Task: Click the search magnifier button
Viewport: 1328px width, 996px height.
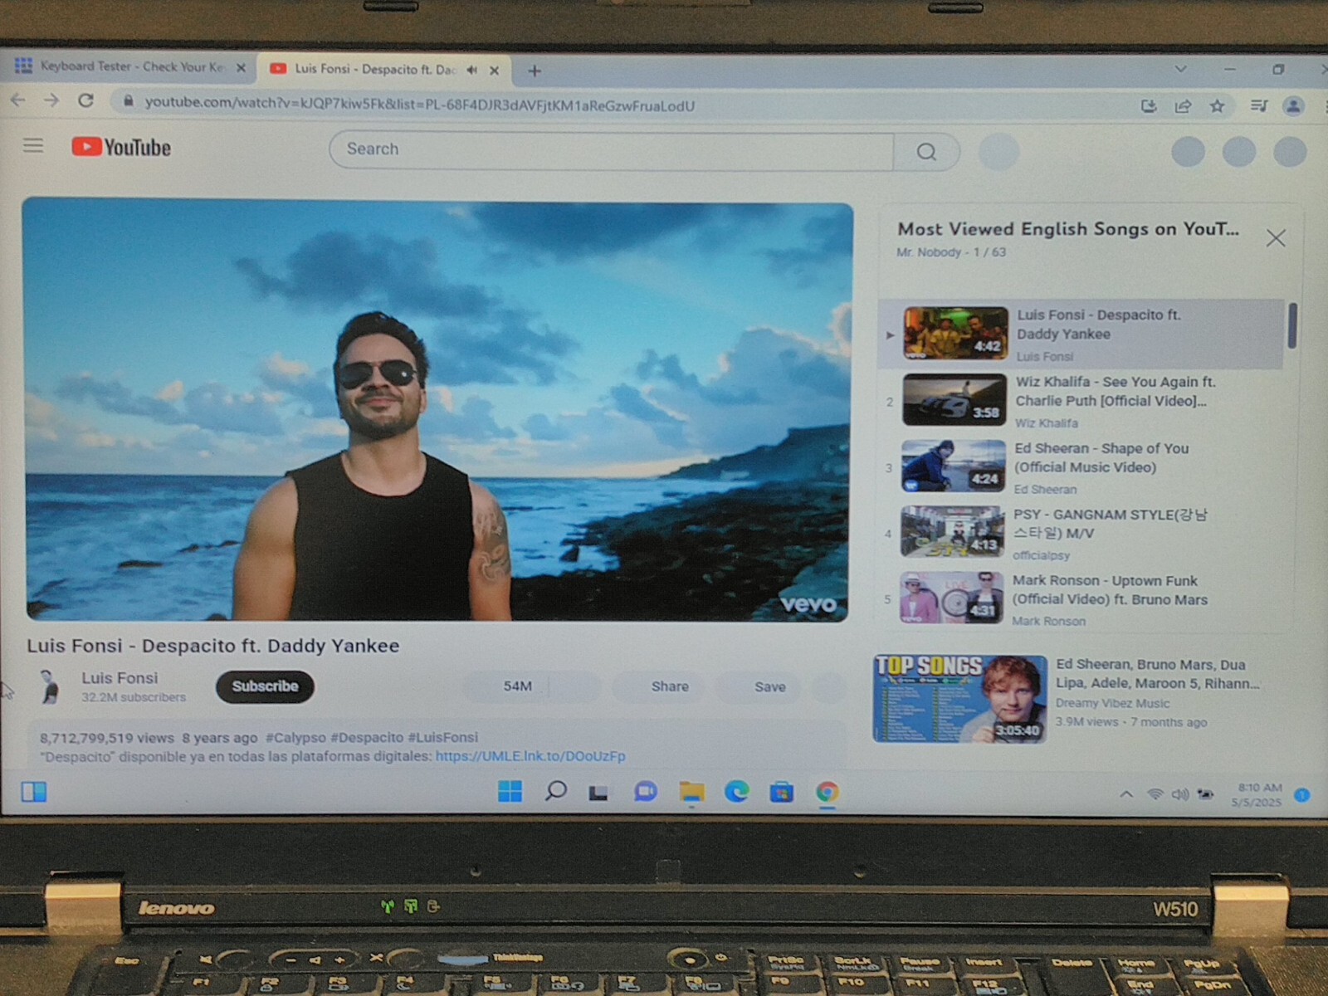Action: coord(926,152)
